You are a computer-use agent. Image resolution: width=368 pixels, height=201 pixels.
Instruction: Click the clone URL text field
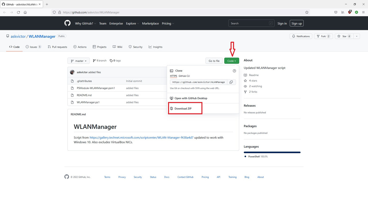[x=199, y=82]
